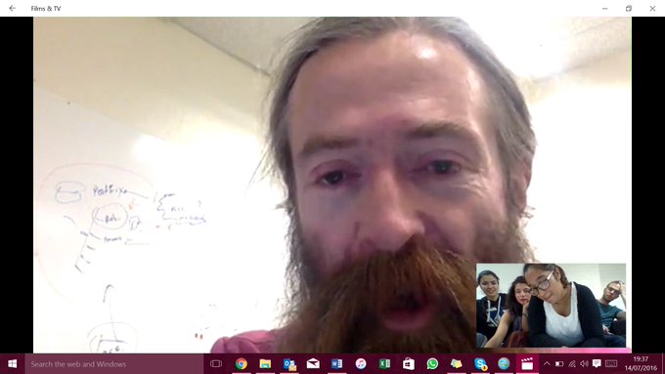This screenshot has width=665, height=374.
Task: Open Task View
Action: click(x=216, y=364)
